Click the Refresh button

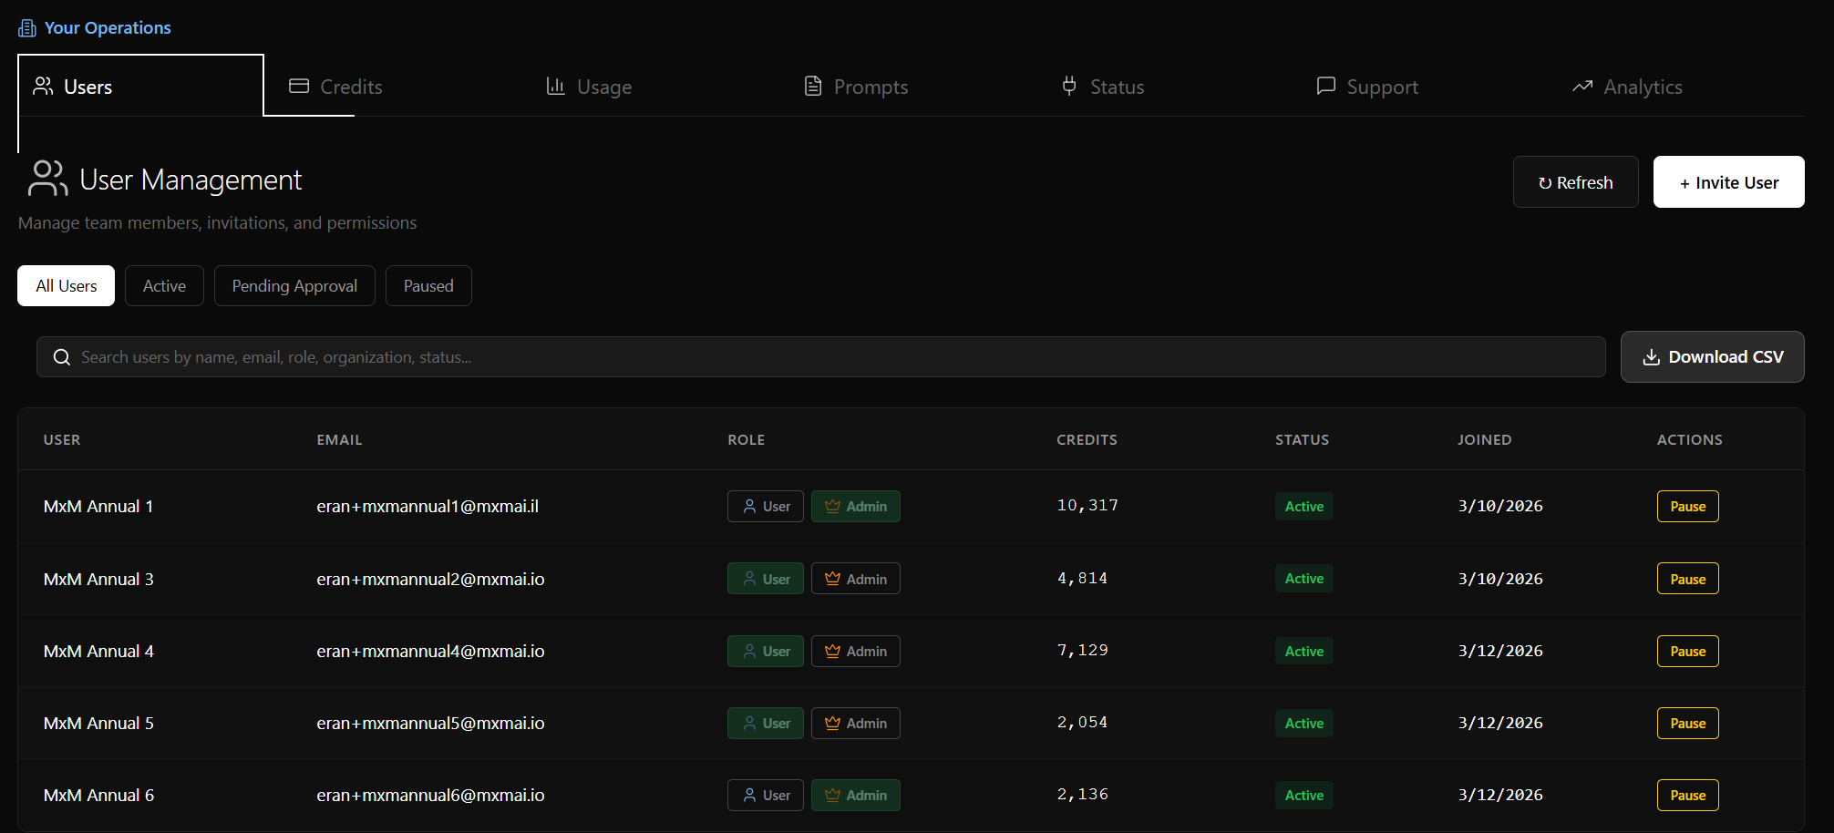1575,182
